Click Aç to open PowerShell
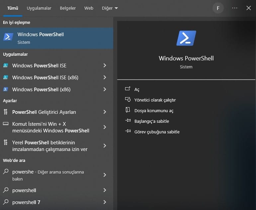This screenshot has height=210, width=256. (137, 90)
